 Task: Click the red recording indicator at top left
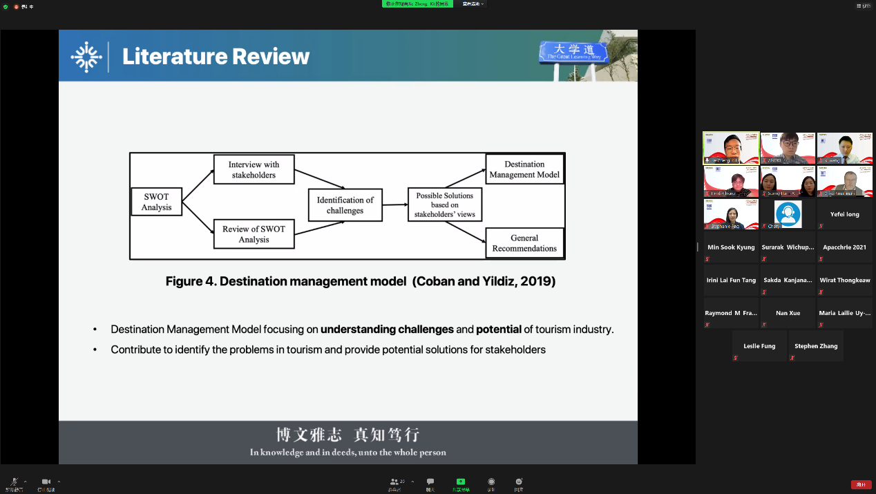[x=17, y=6]
